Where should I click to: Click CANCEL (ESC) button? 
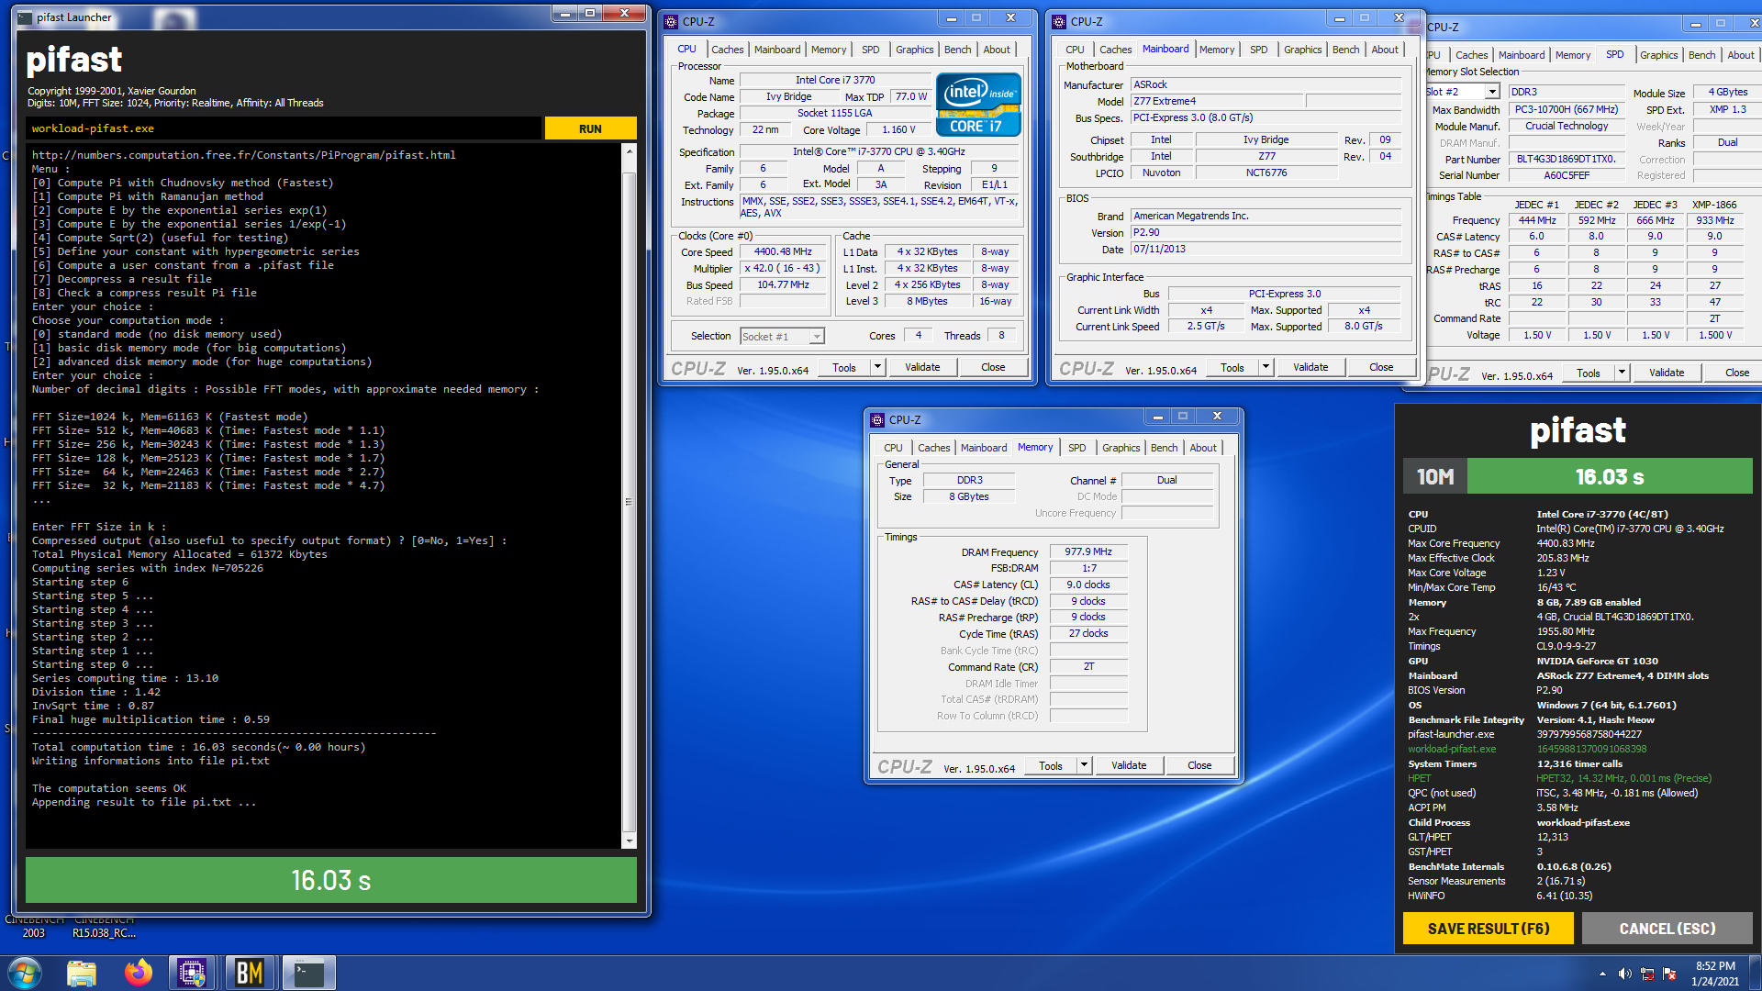click(x=1667, y=929)
